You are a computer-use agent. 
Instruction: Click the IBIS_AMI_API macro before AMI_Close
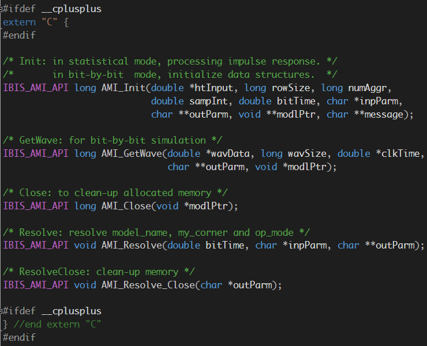(x=36, y=206)
